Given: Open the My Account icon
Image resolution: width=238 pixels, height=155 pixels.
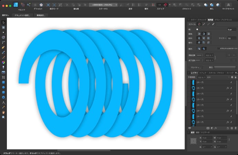Looking at the screenshot, I should pyautogui.click(x=228, y=4).
